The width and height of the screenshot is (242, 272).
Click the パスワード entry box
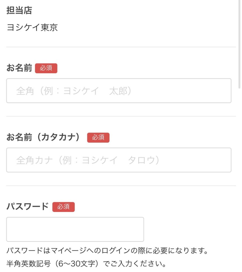click(x=75, y=229)
